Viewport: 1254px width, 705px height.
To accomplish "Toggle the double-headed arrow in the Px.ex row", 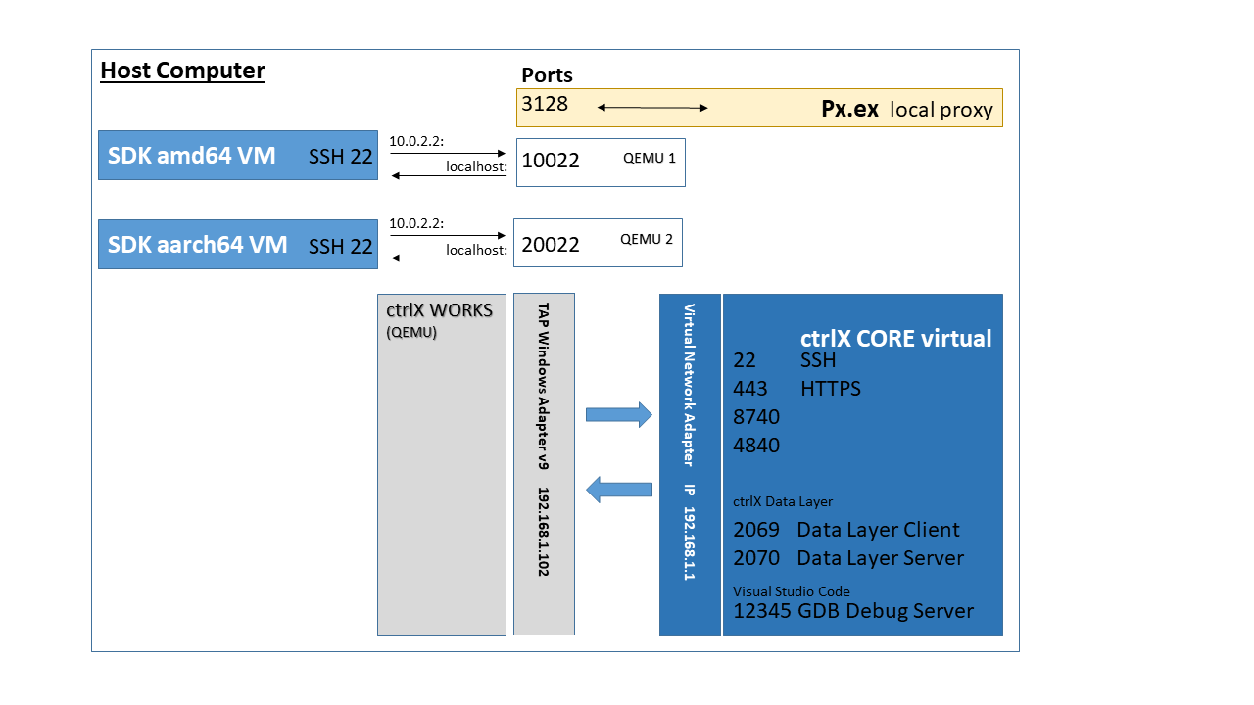I will point(651,108).
